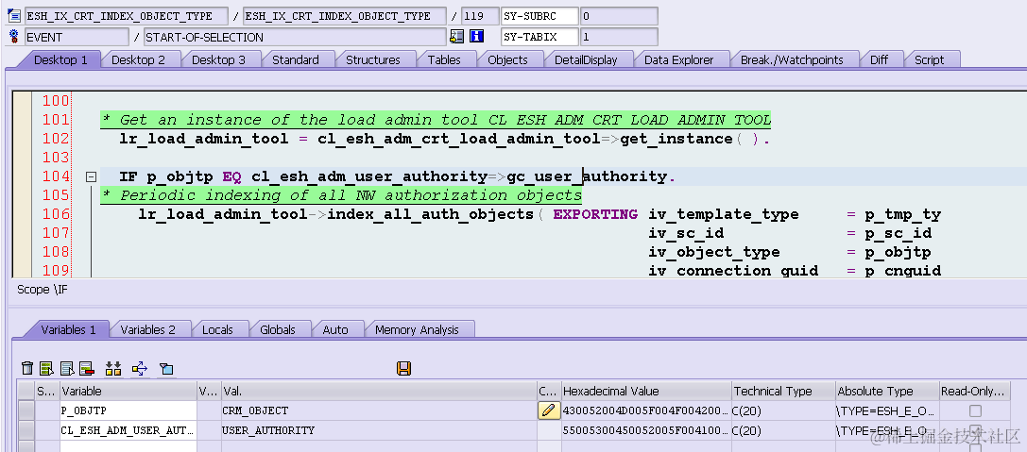Open the Desktop 3 tab
This screenshot has height=452, width=1027.
[x=218, y=59]
